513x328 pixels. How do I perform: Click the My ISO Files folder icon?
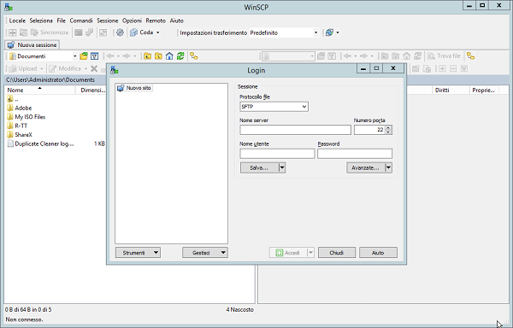pos(10,117)
